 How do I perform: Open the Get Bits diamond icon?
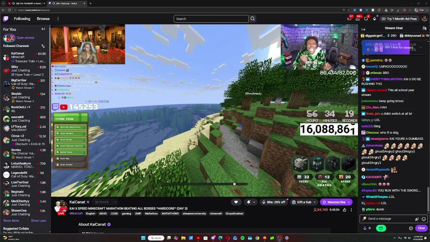click(375, 19)
